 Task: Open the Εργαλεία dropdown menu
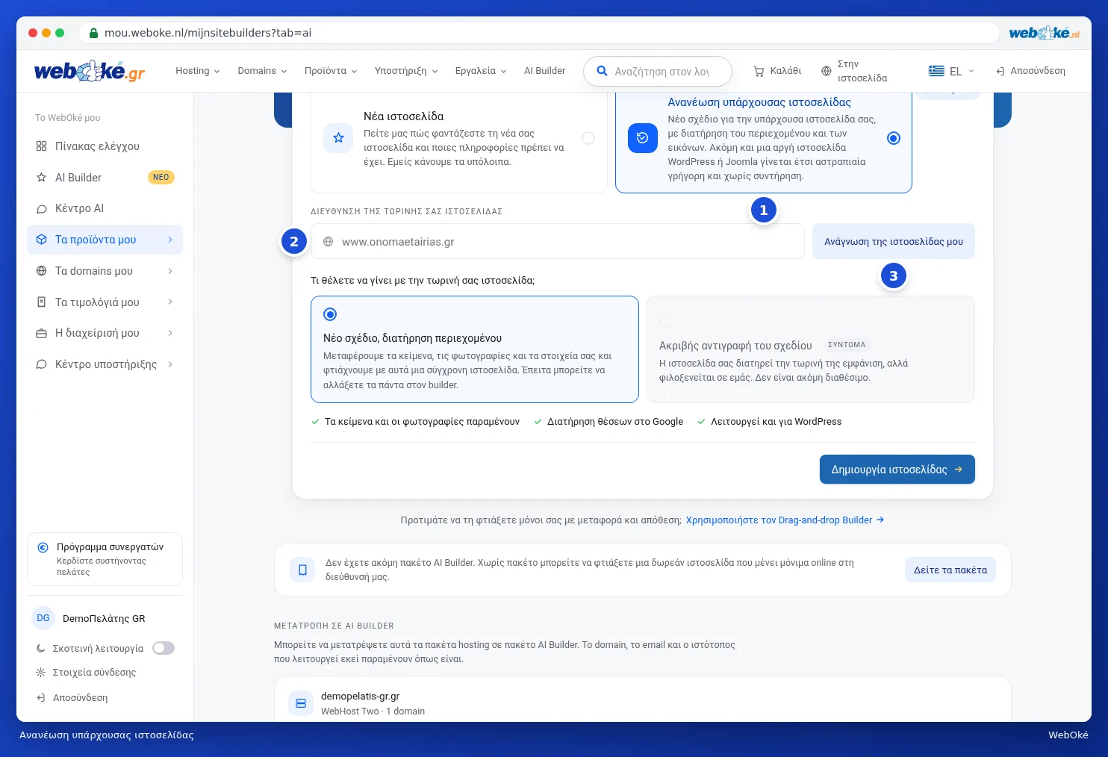pyautogui.click(x=481, y=71)
